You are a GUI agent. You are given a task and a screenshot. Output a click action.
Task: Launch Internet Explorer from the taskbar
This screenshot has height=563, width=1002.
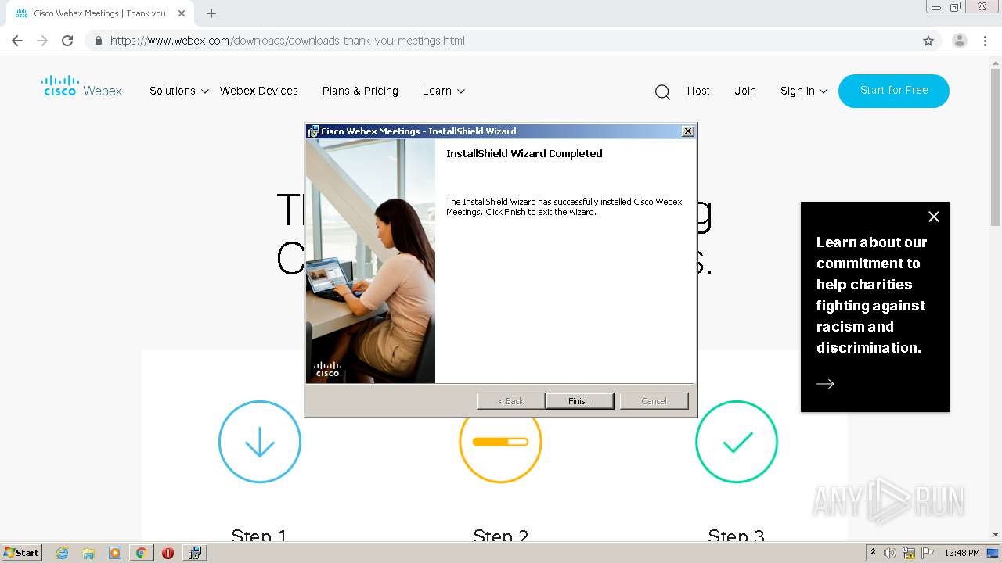coord(62,553)
